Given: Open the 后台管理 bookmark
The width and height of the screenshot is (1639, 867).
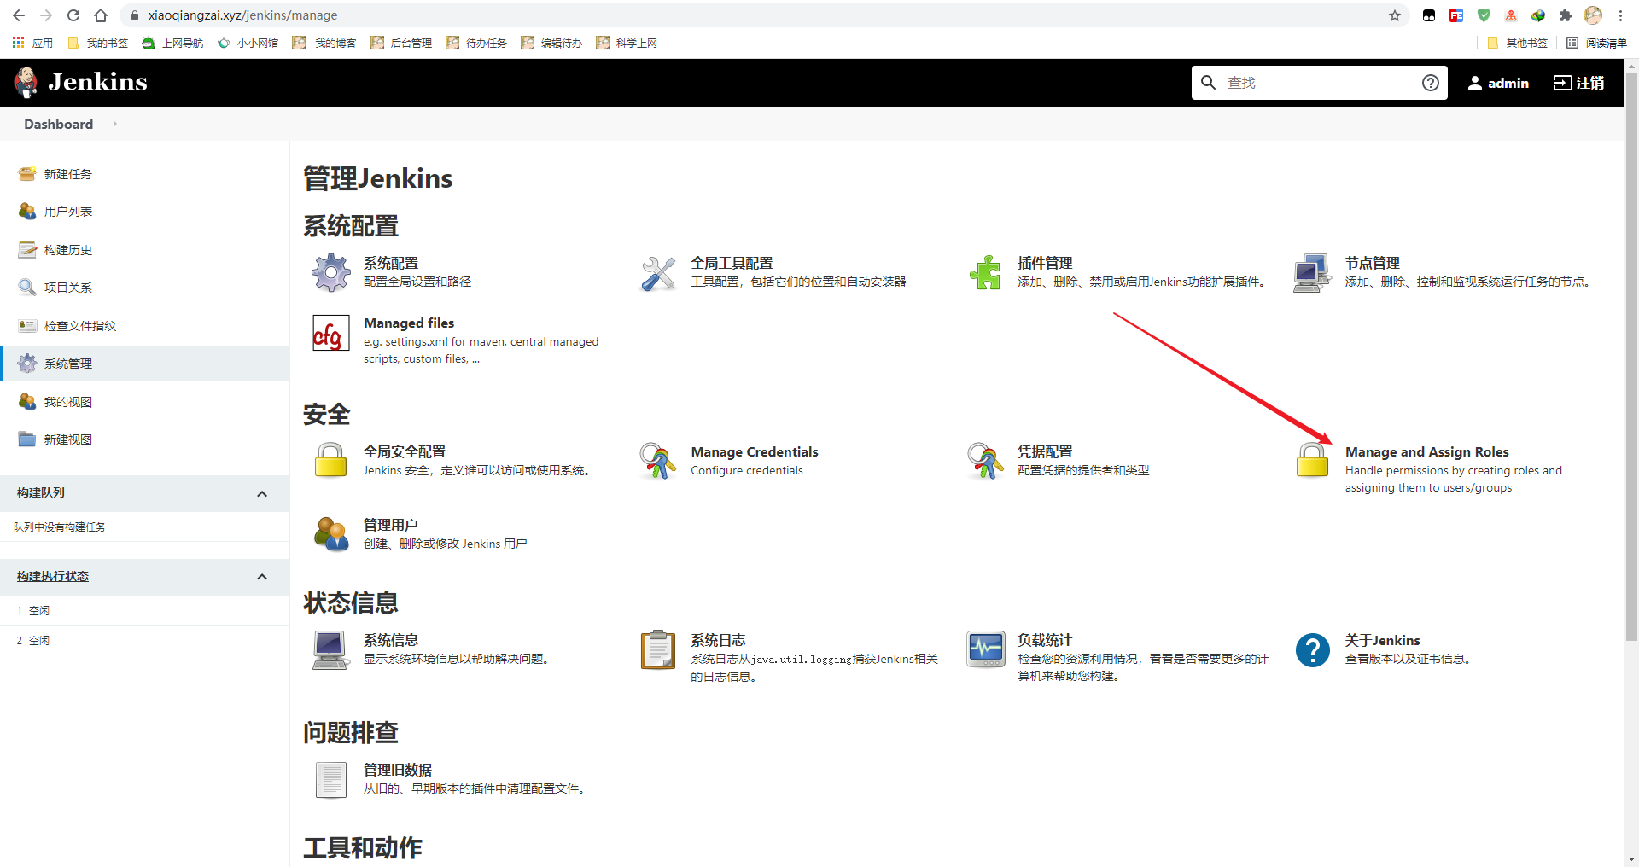Looking at the screenshot, I should (401, 43).
